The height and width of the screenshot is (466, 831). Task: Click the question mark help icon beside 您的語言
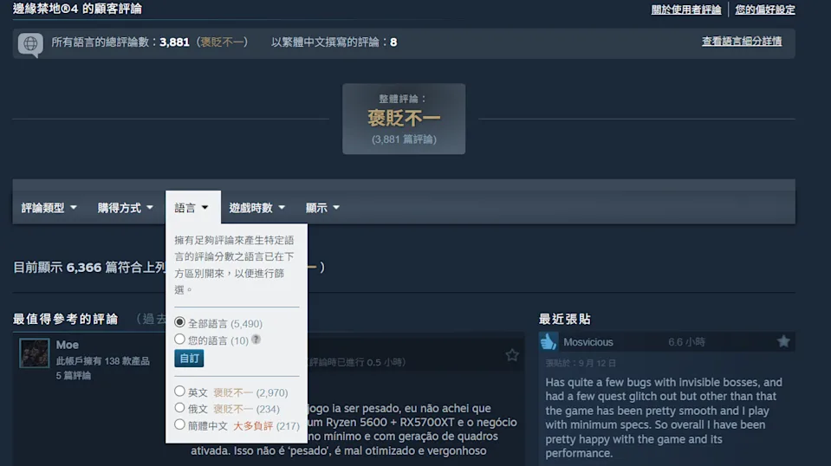[256, 340]
